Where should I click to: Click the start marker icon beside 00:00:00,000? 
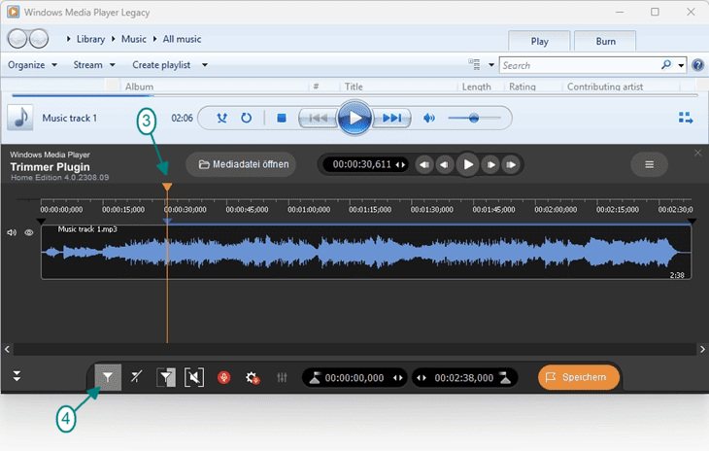point(315,378)
